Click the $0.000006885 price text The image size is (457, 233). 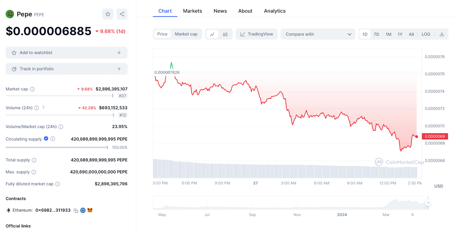tap(49, 31)
